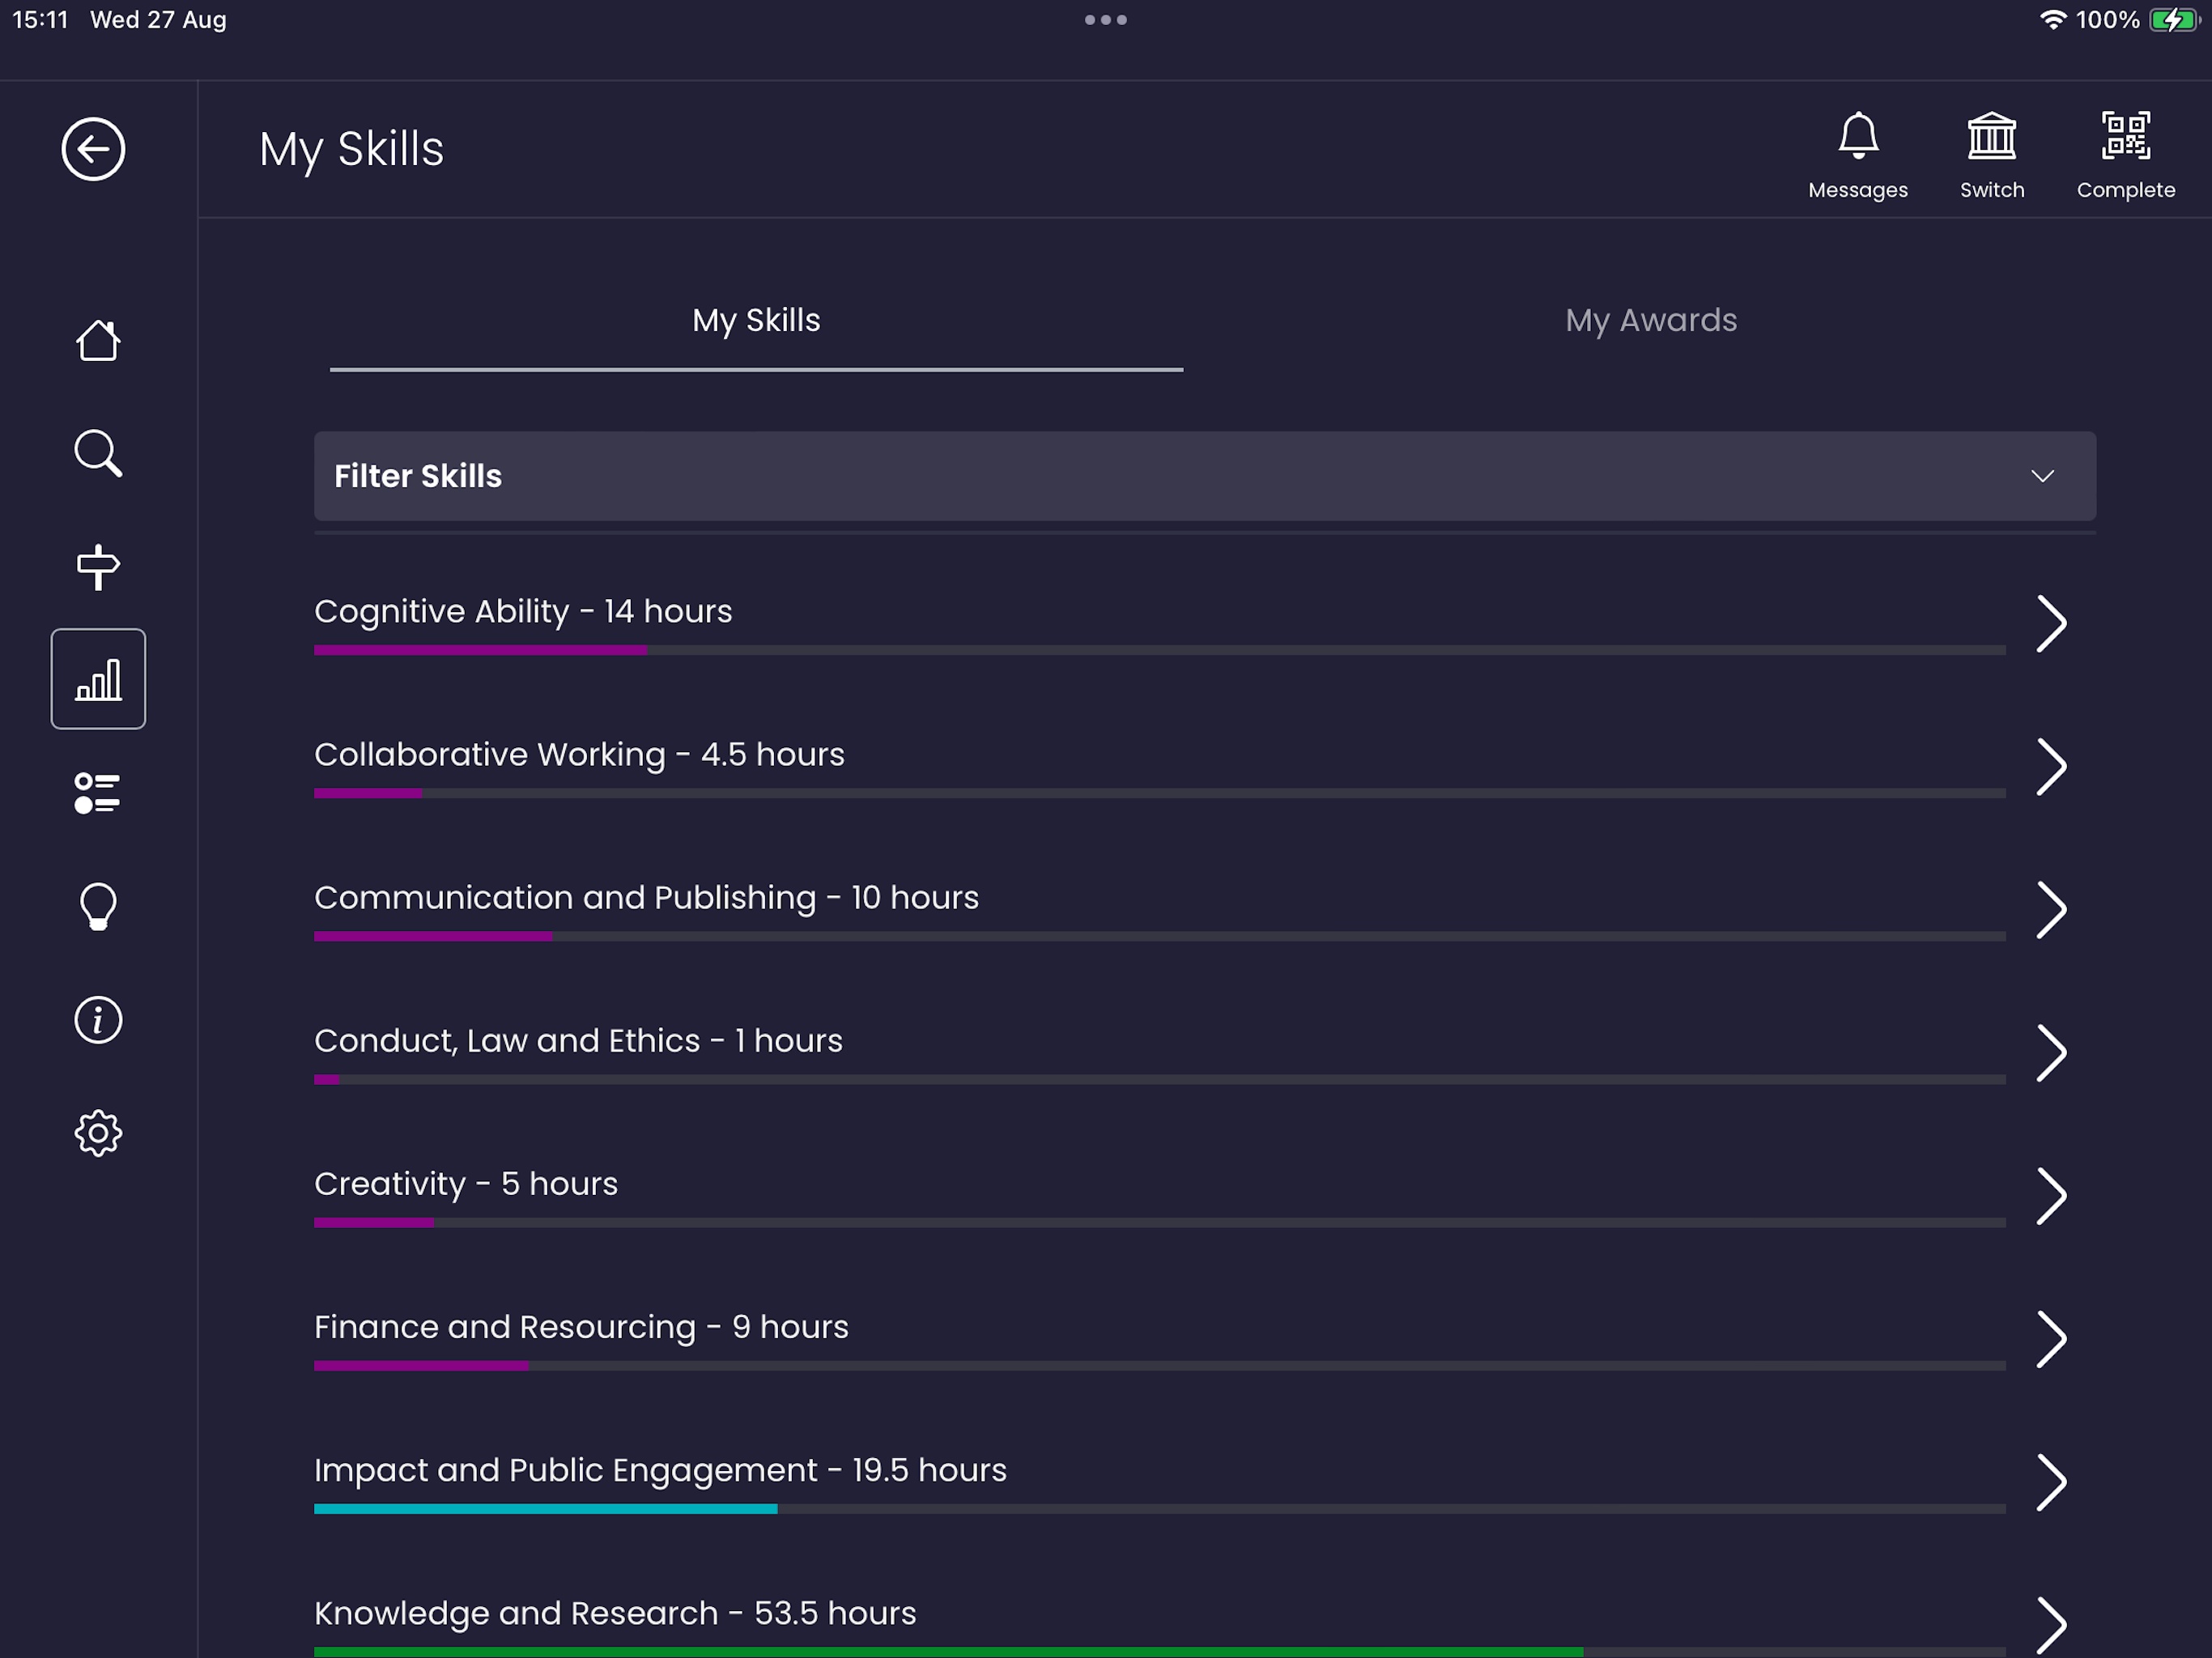This screenshot has height=1658, width=2212.
Task: Select the bar chart skills icon
Action: 98,679
